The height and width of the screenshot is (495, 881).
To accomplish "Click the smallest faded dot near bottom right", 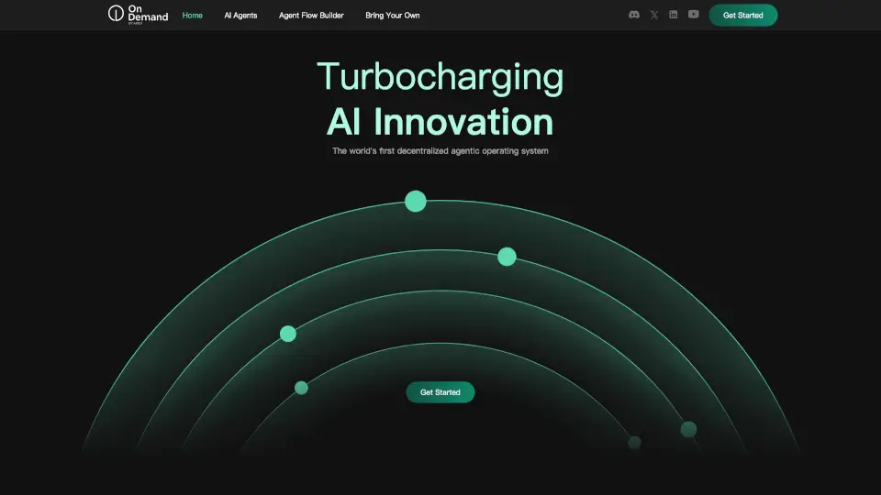I will tap(634, 443).
